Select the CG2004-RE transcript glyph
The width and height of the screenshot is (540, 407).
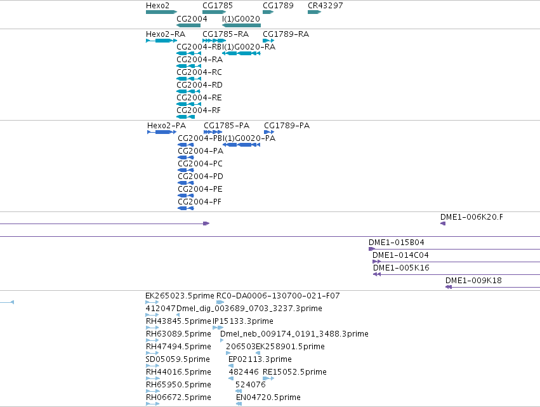pyautogui.click(x=188, y=104)
